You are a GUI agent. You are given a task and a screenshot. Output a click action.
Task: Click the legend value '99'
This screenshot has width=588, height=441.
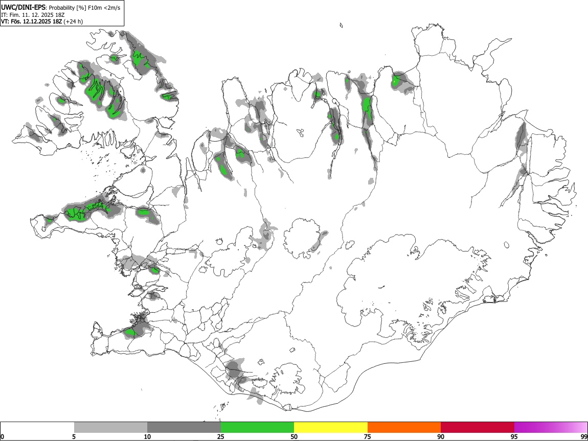coord(583,436)
